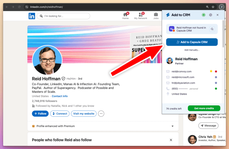Close the Add to CRM panel
The image size is (229, 149).
click(x=218, y=15)
